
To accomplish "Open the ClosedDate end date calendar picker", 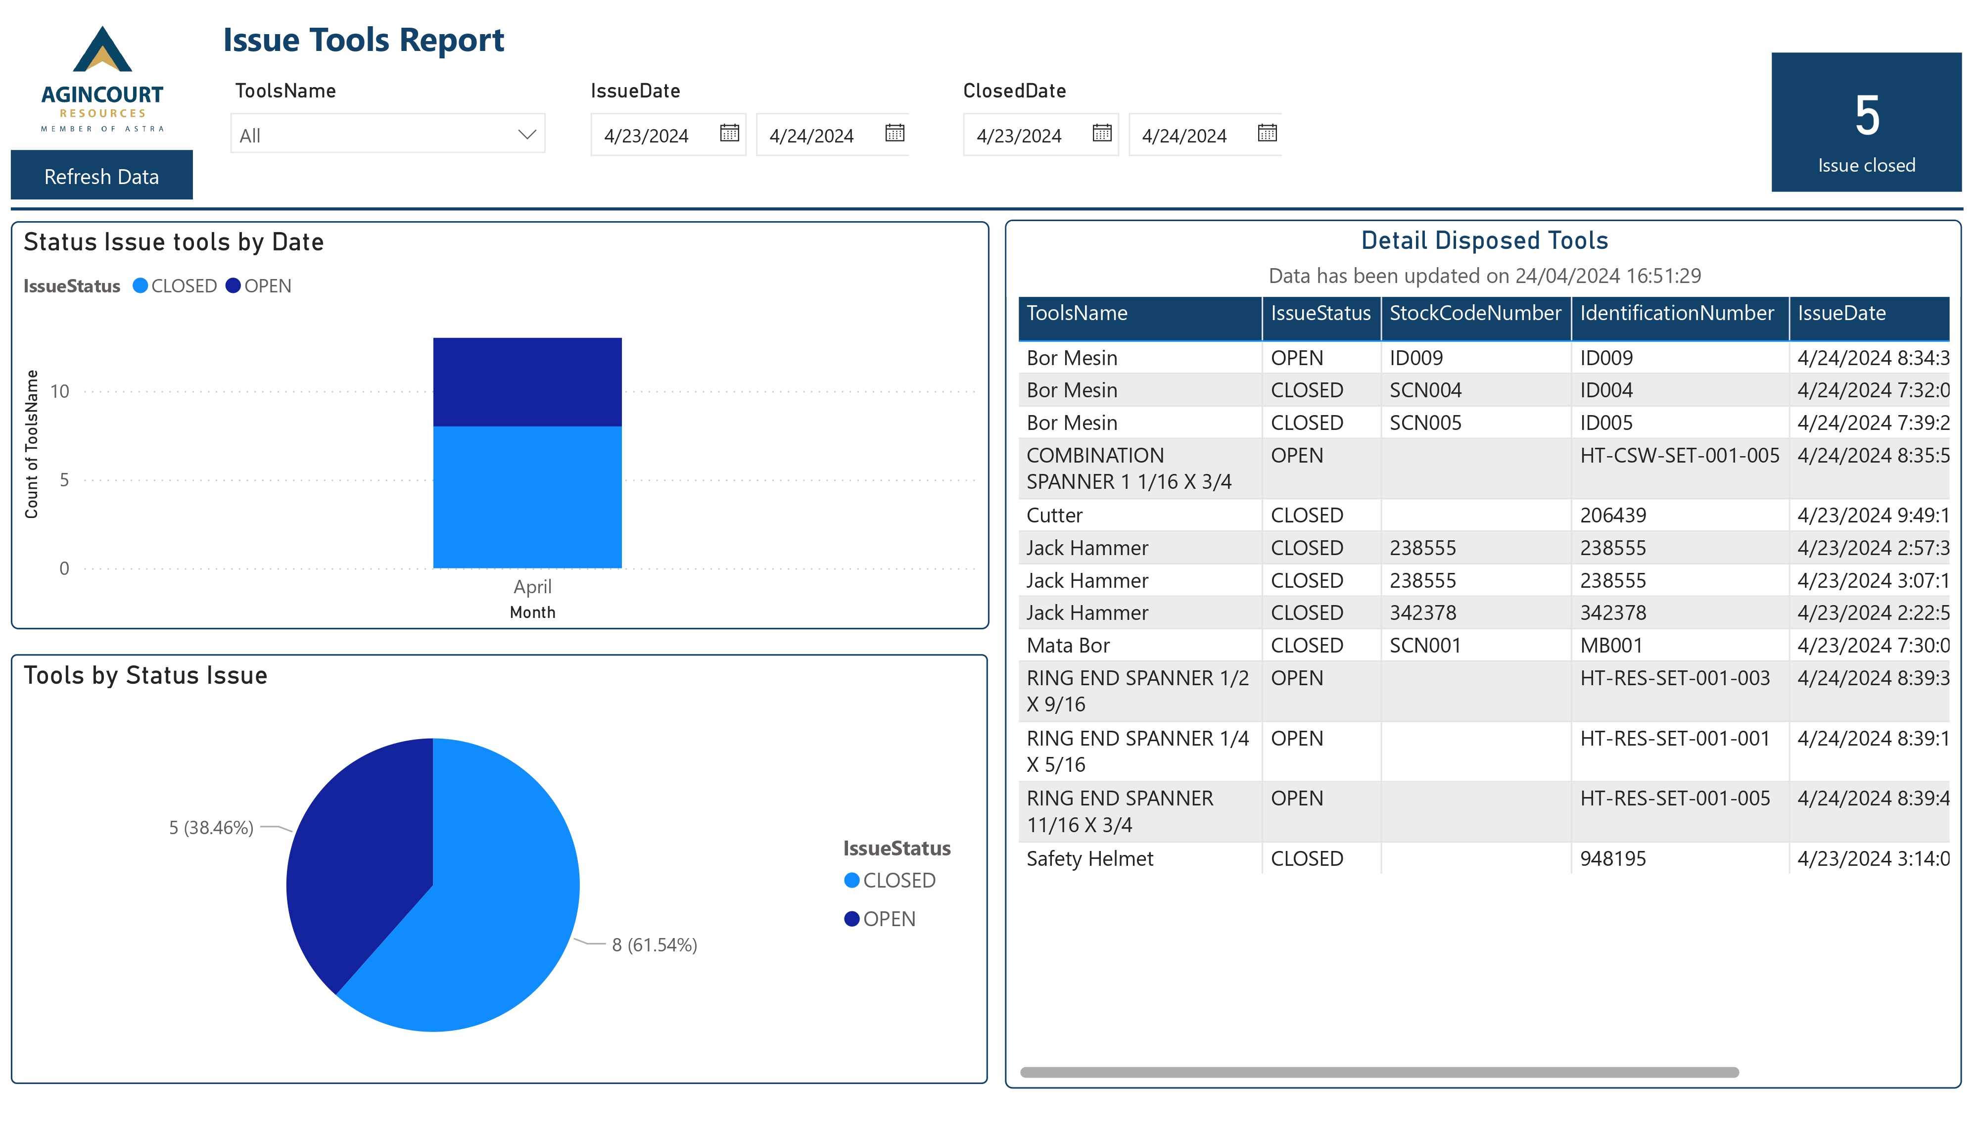I will [1267, 134].
